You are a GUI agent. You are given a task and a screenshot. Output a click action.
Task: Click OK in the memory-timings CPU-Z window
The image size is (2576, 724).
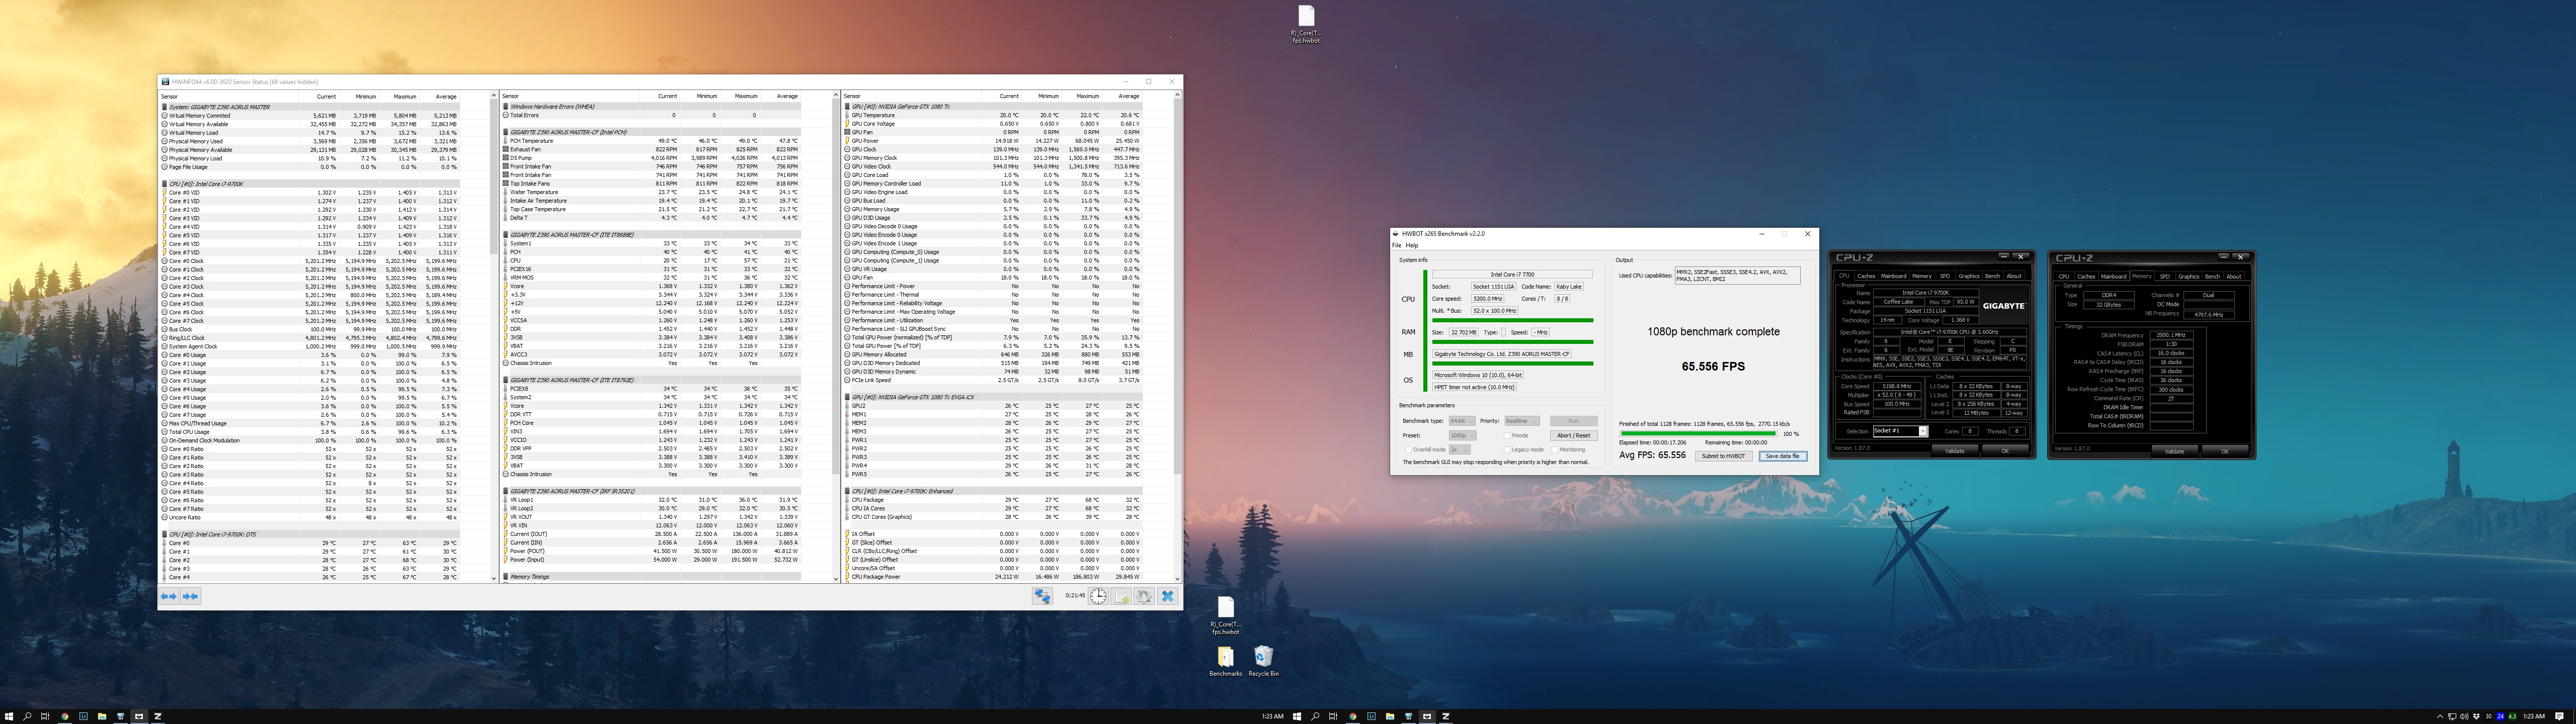[x=2226, y=451]
